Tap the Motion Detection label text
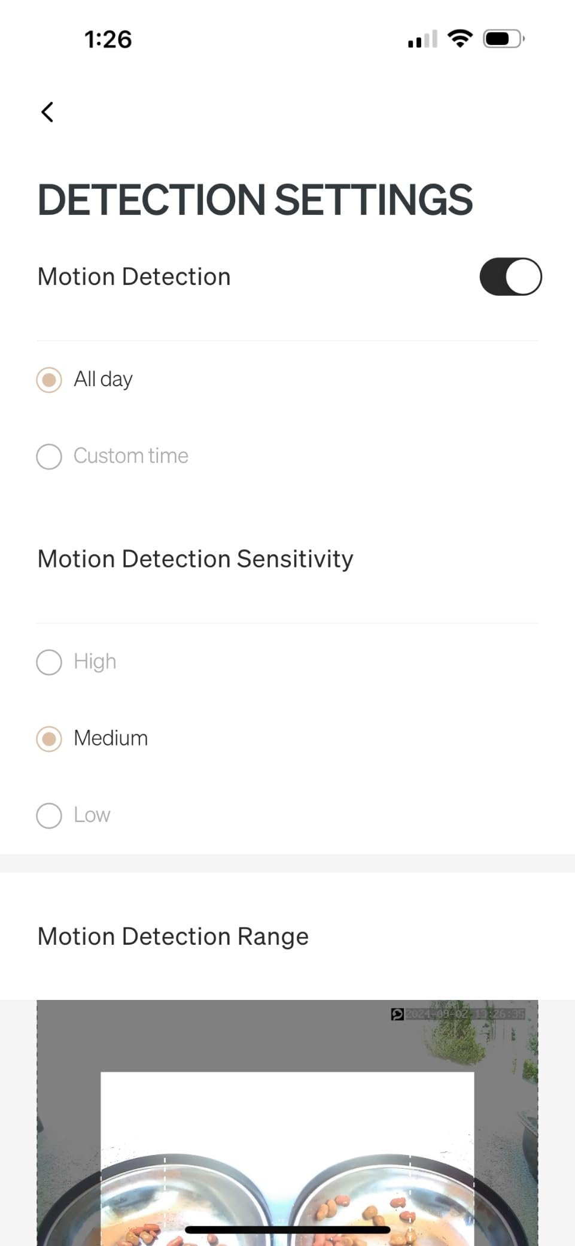The image size is (575, 1246). click(x=134, y=277)
